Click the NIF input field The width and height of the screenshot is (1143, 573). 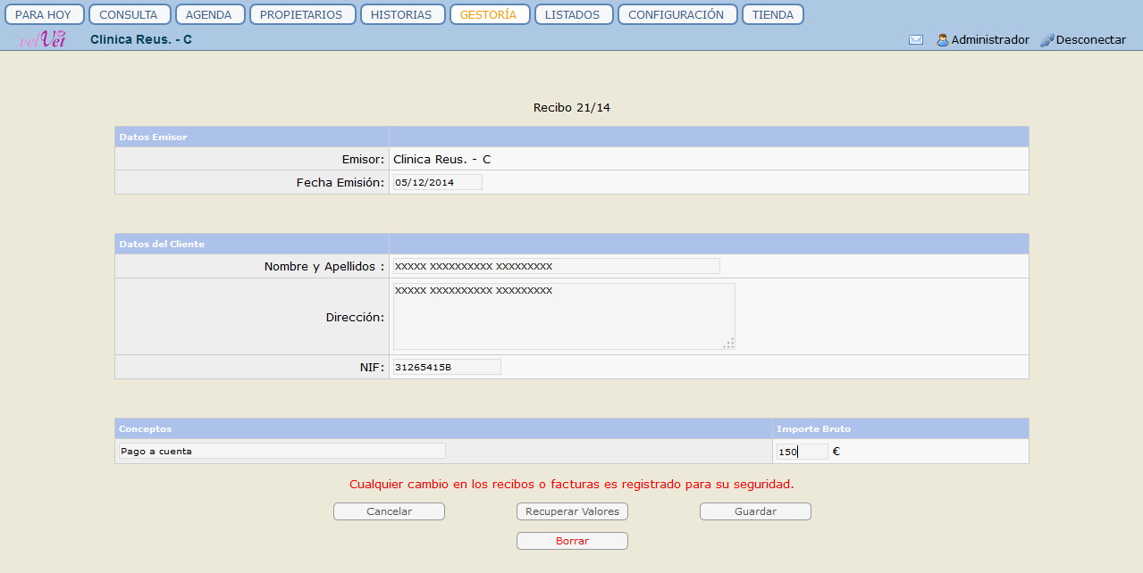pyautogui.click(x=447, y=367)
